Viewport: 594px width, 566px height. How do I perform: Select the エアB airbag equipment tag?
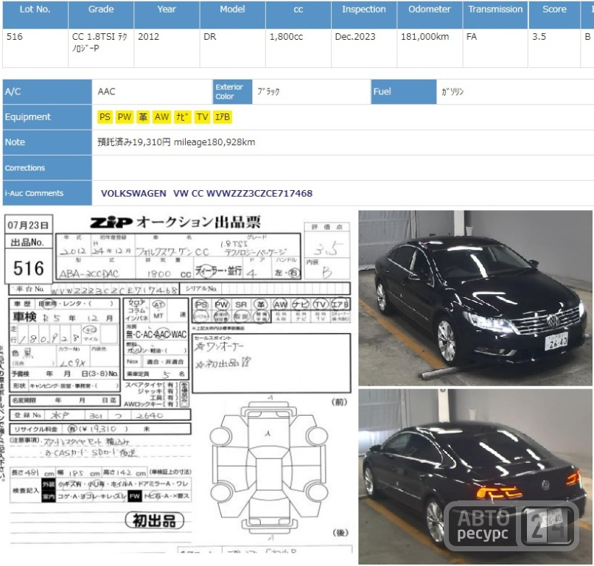pyautogui.click(x=223, y=117)
